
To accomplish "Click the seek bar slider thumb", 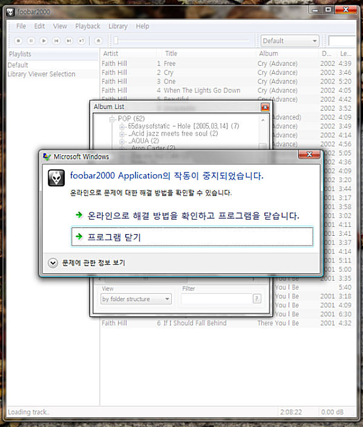I will 116,41.
